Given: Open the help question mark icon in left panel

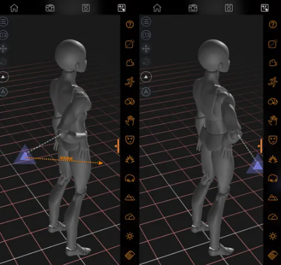Looking at the screenshot, I should [x=130, y=24].
